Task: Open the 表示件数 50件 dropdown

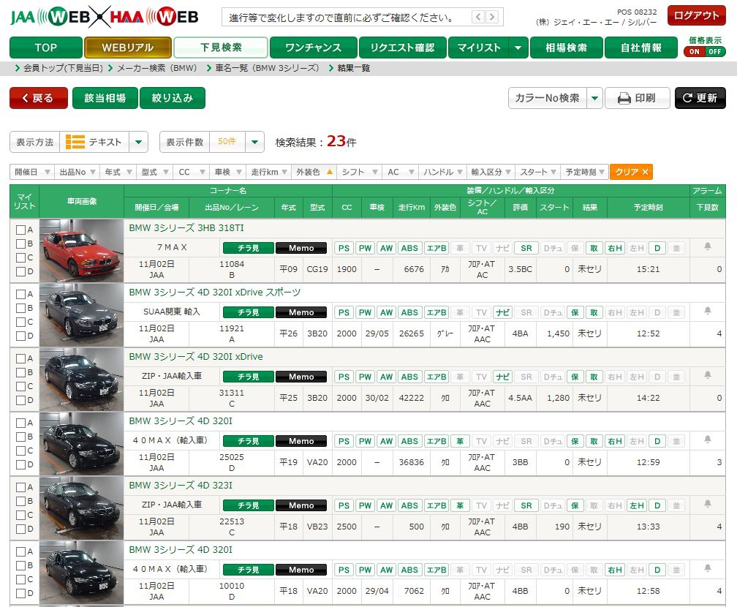Action: (x=254, y=142)
